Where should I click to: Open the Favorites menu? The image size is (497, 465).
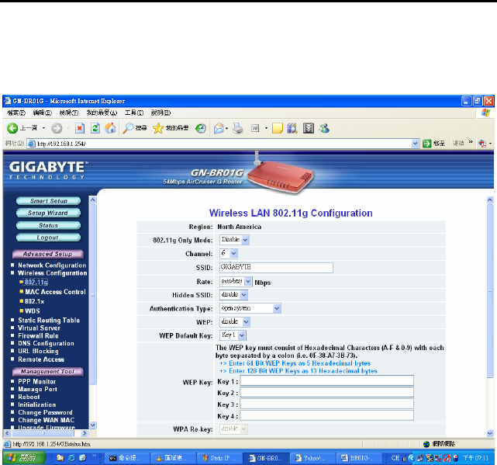click(x=102, y=113)
